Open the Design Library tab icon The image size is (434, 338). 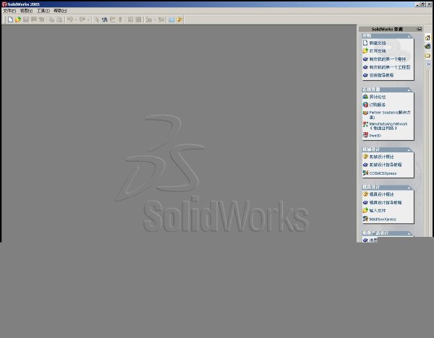pos(427,46)
